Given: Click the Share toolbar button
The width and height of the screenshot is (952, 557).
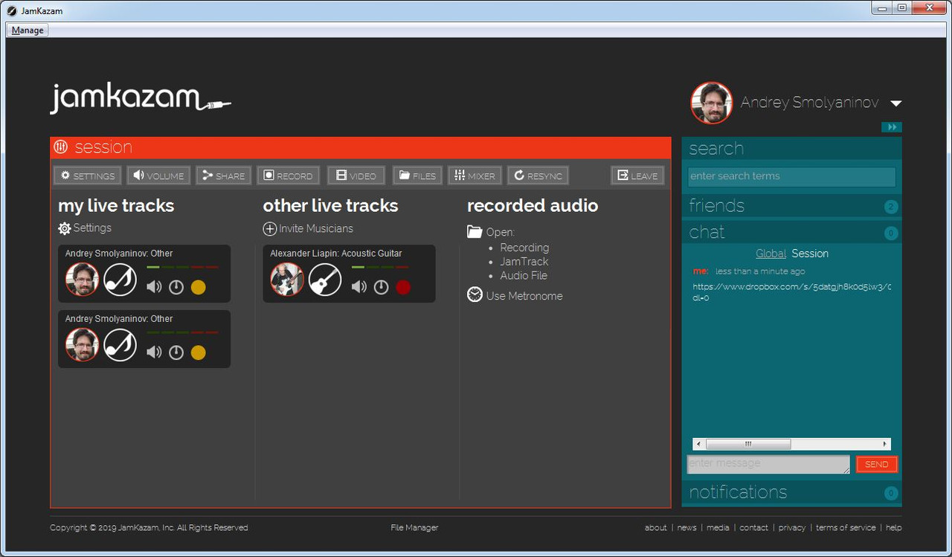Looking at the screenshot, I should pos(224,176).
